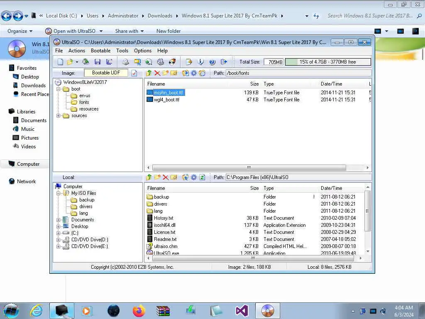
Task: Select the msyhn_boot.ttf file
Action: pos(168,93)
